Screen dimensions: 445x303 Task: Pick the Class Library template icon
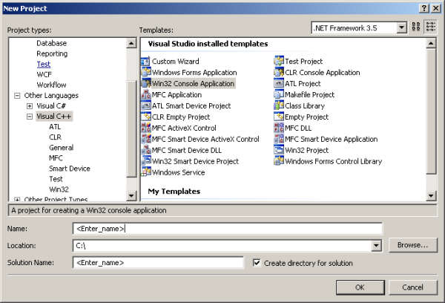click(279, 105)
